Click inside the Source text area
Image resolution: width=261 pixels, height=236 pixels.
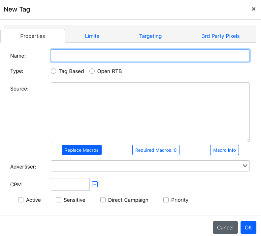(x=150, y=112)
